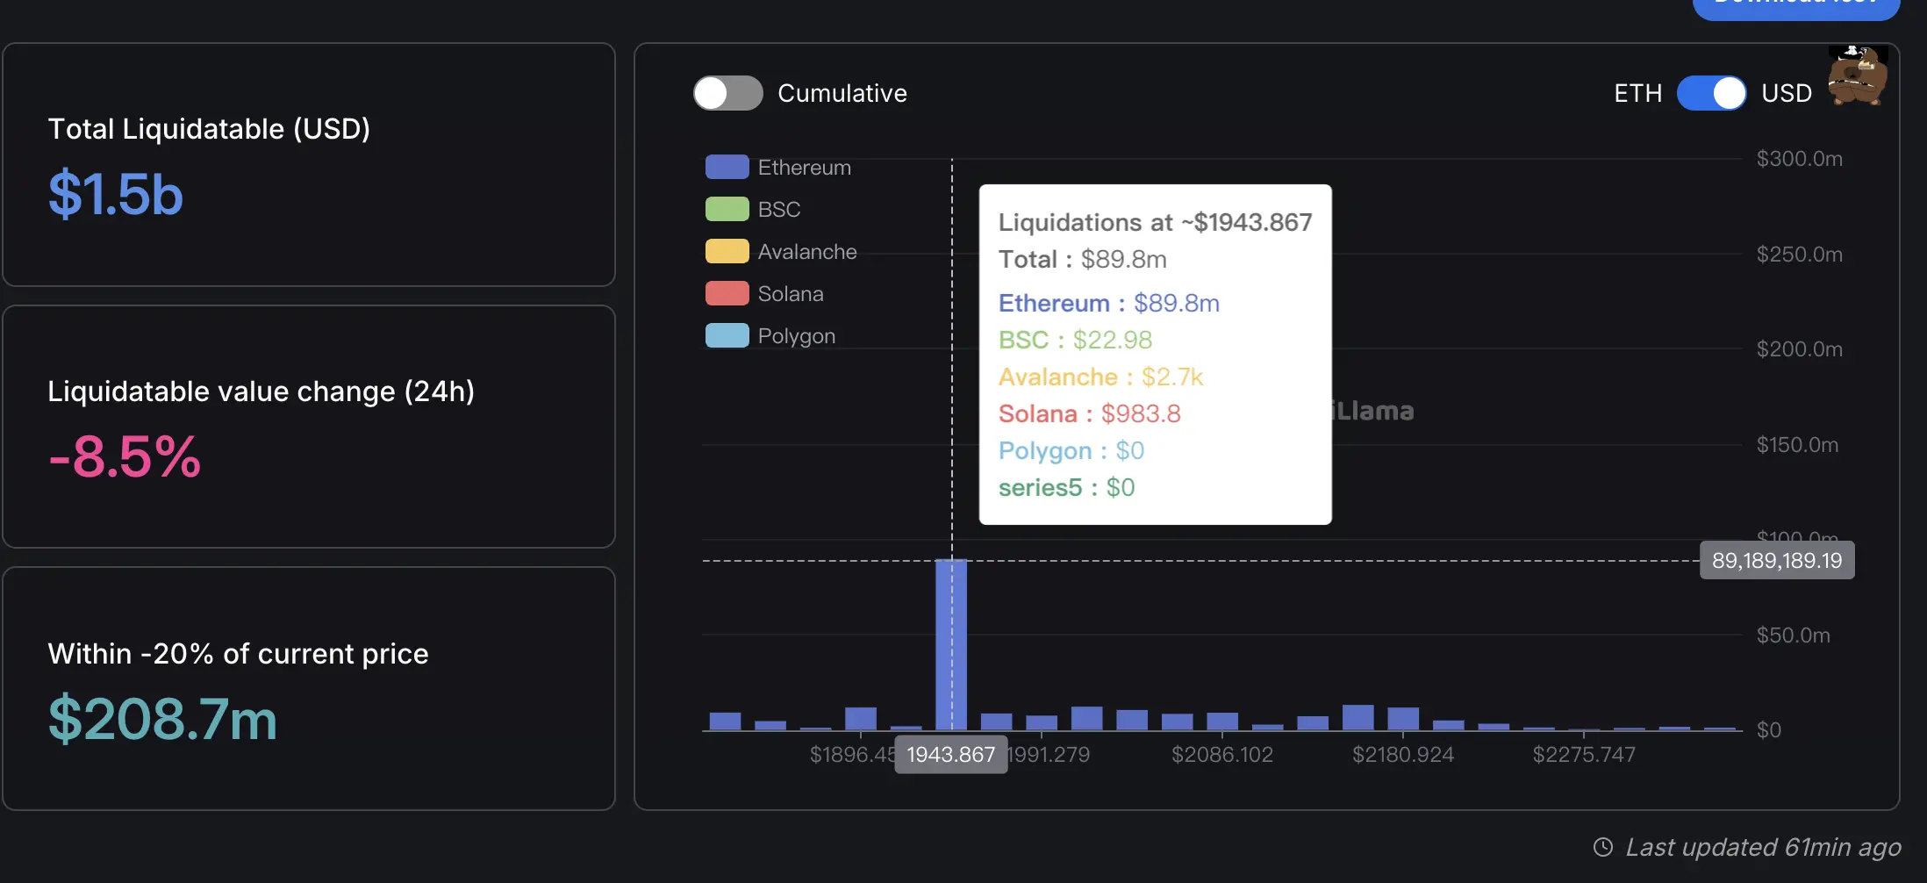Click the USD label next to toggle

click(1787, 93)
